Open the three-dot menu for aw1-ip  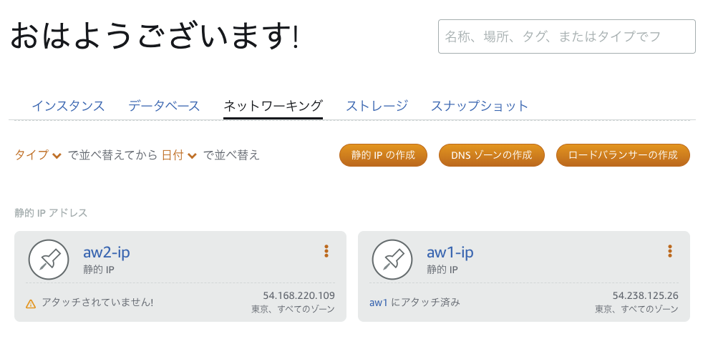pyautogui.click(x=670, y=251)
